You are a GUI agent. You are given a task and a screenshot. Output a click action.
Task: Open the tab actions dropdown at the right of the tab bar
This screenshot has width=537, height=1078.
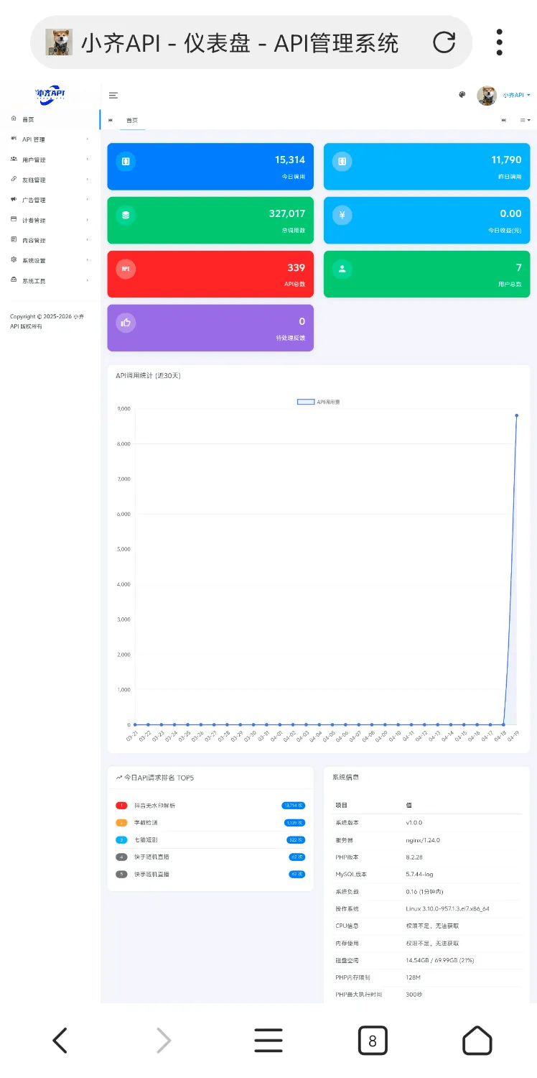coord(526,120)
